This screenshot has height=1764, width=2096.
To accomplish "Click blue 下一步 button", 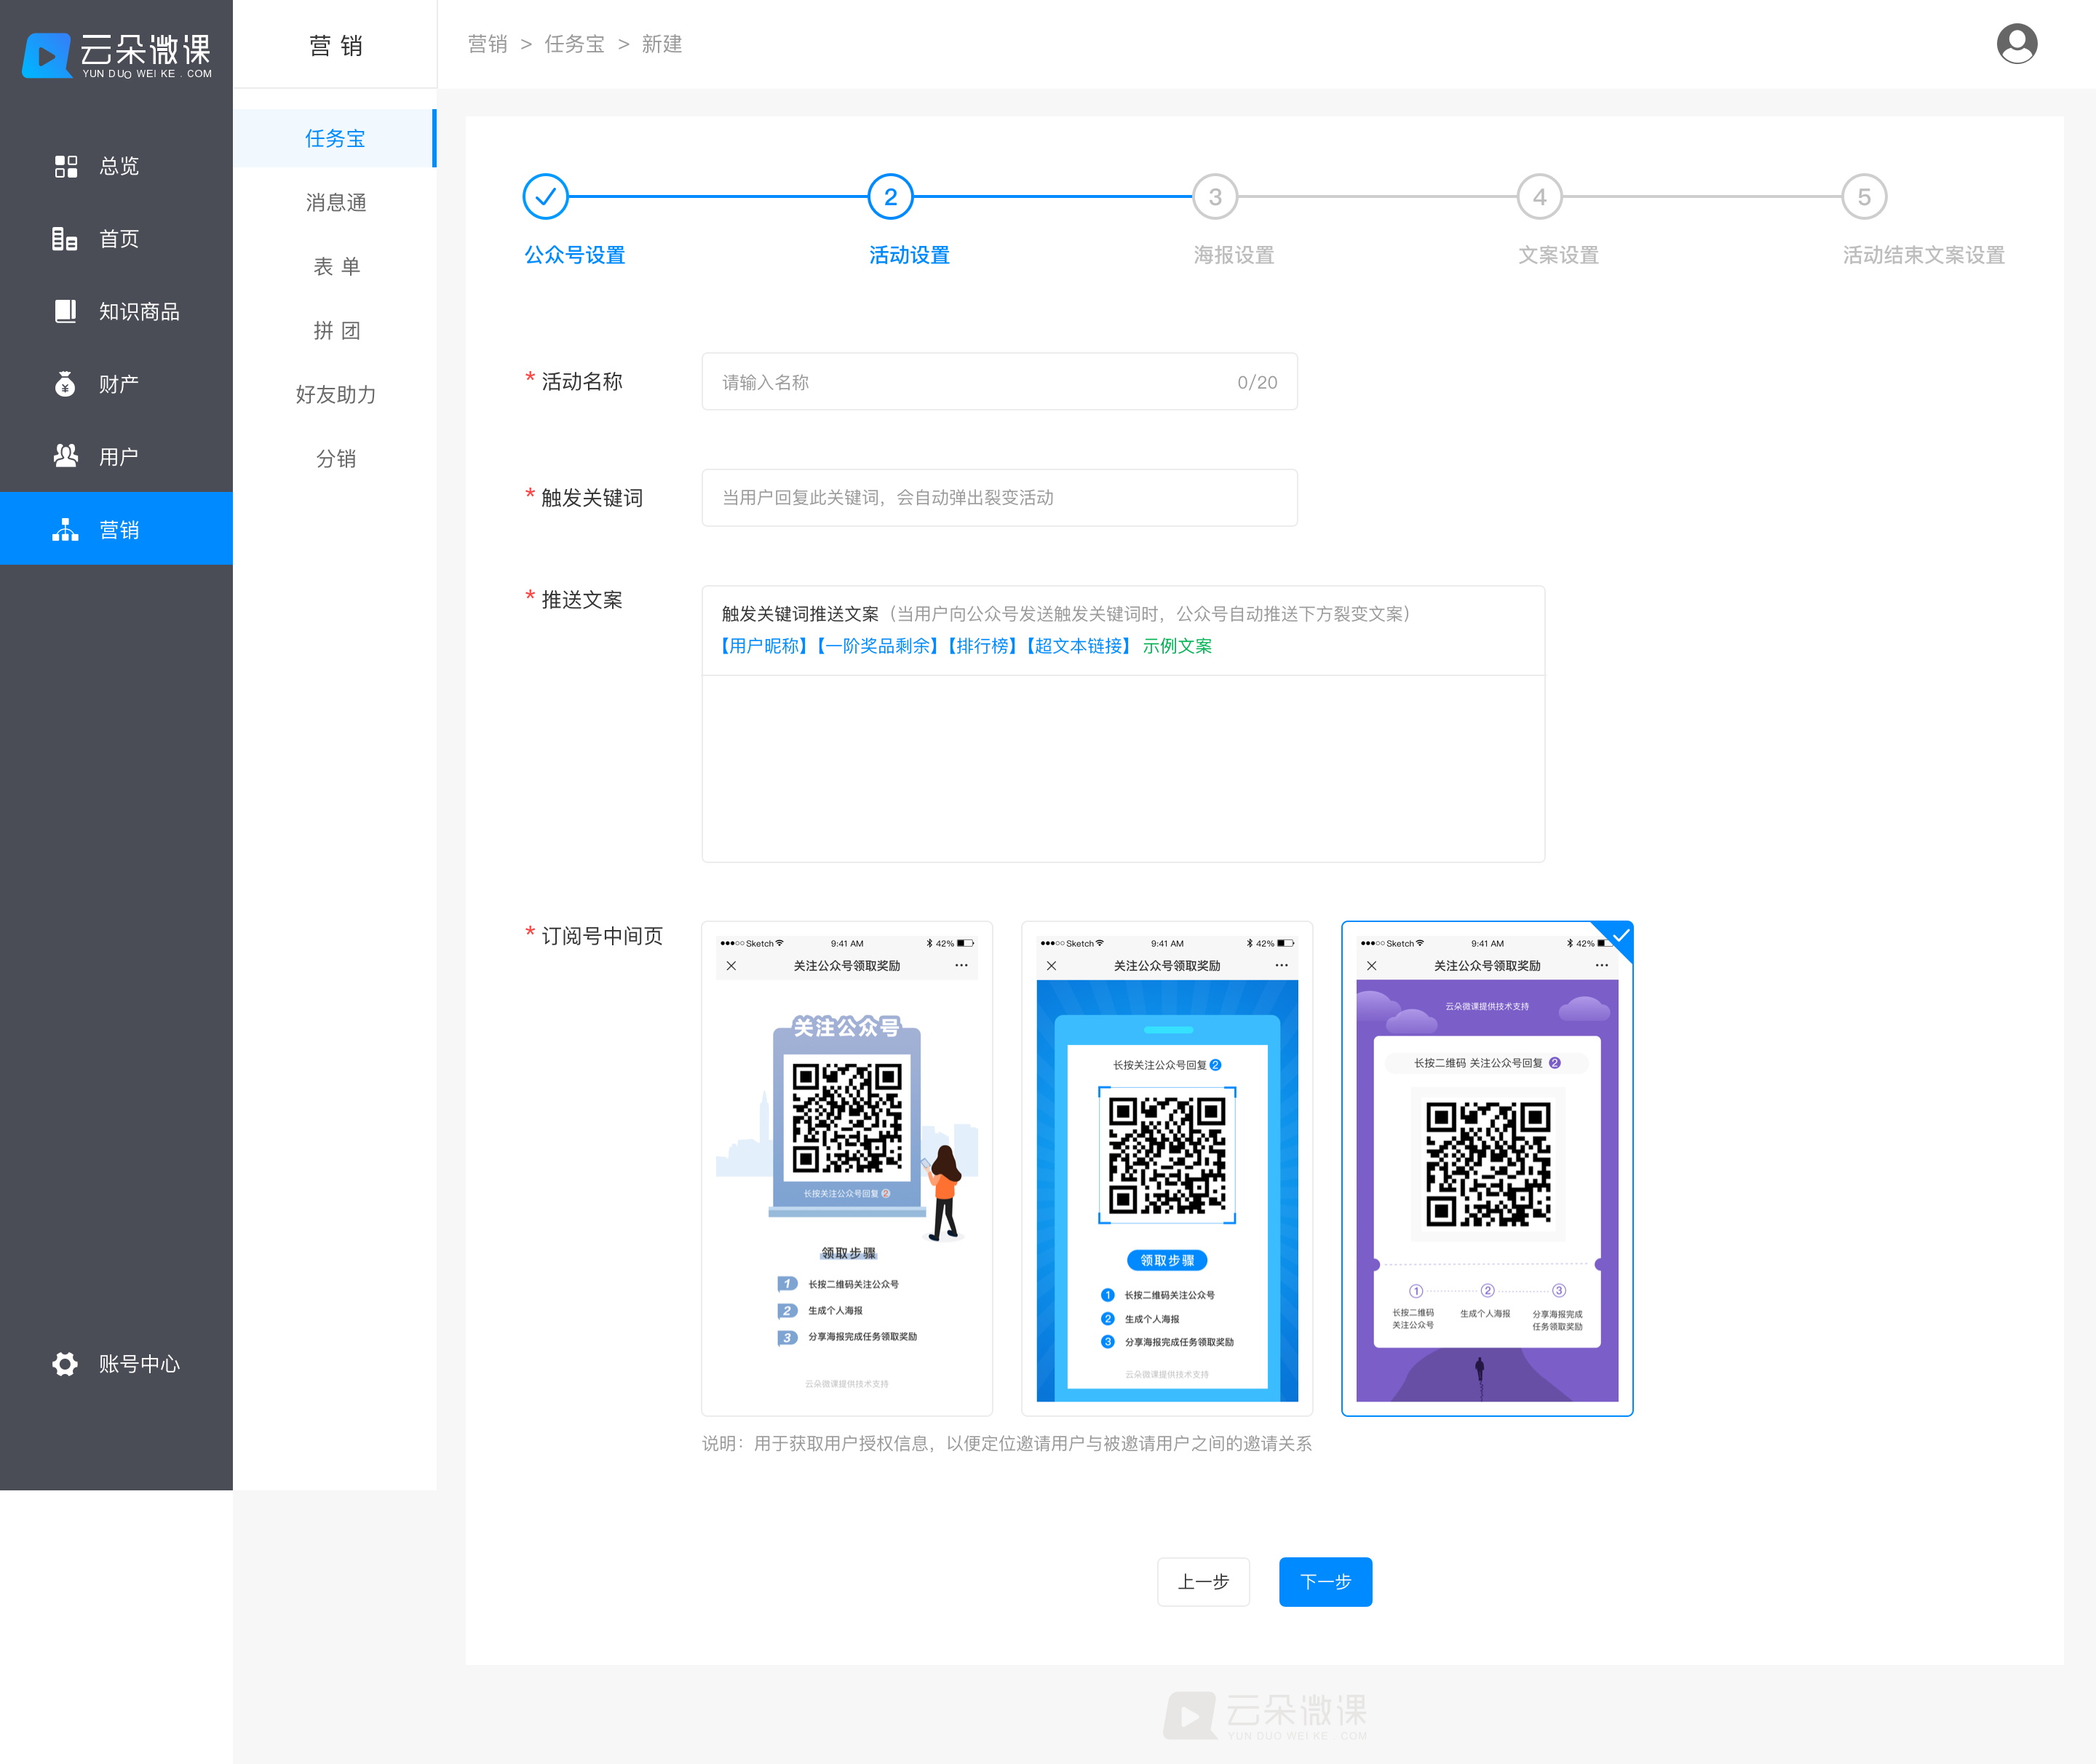I will click(1325, 1582).
